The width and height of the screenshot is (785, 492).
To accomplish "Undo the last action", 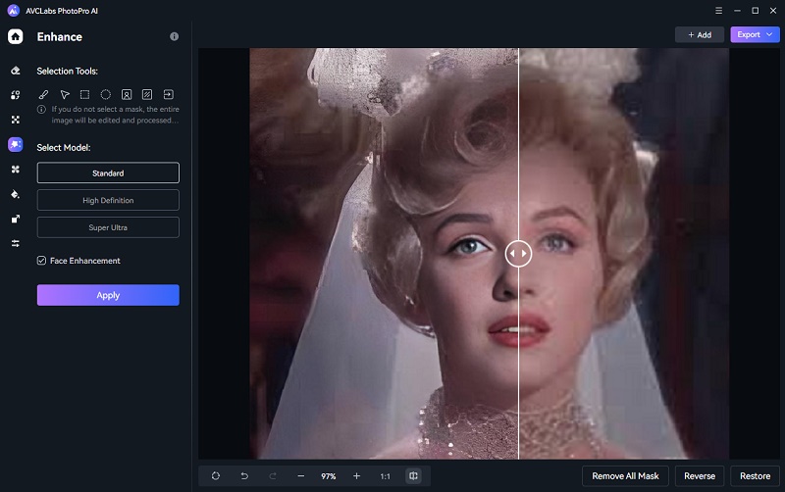I will (244, 476).
